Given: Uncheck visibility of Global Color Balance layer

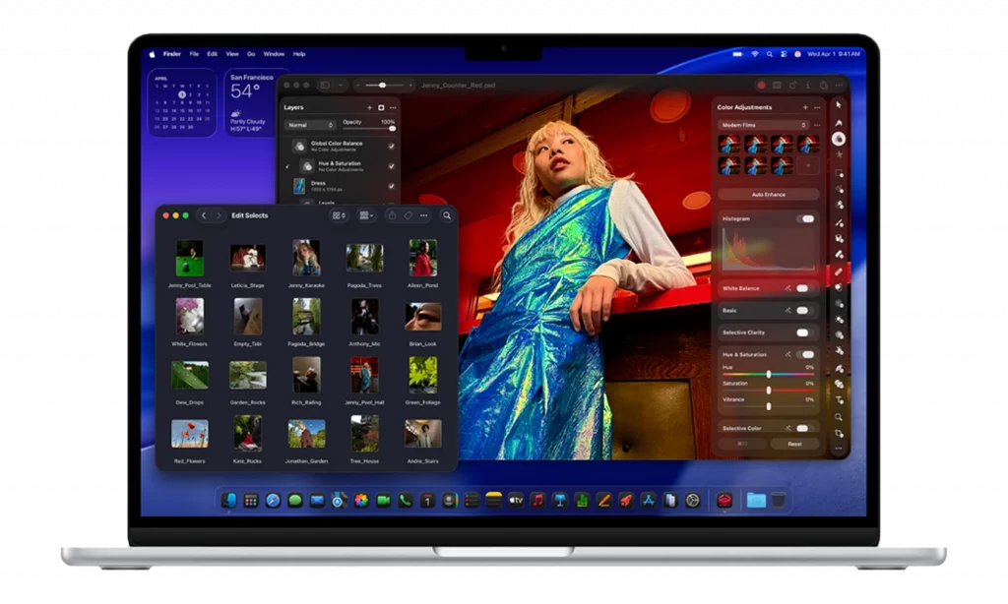Looking at the screenshot, I should click(392, 146).
